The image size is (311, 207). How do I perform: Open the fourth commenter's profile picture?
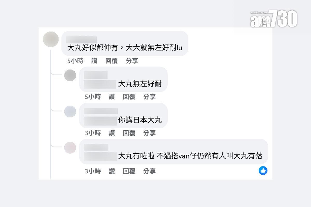(x=70, y=148)
